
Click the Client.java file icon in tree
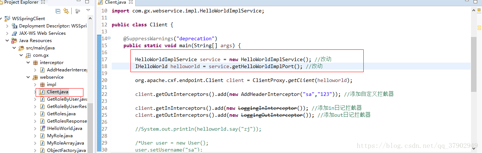[43, 92]
